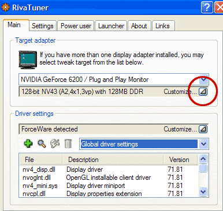This screenshot has height=211, width=223.
Task: Click 'NVIDIA GeForce 6200 / Plug and Play Monitor'
Action: pyautogui.click(x=85, y=80)
